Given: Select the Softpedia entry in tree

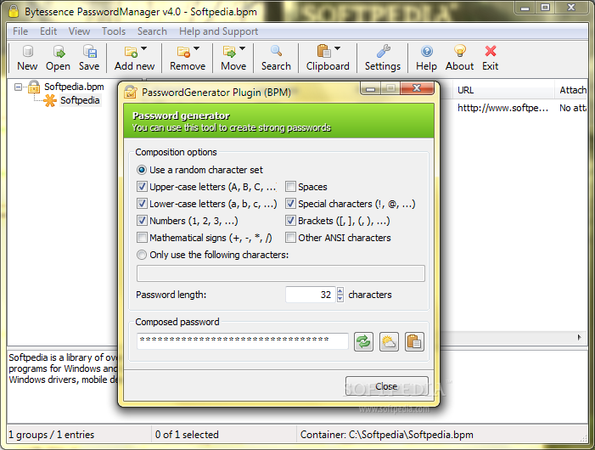Looking at the screenshot, I should pyautogui.click(x=80, y=100).
